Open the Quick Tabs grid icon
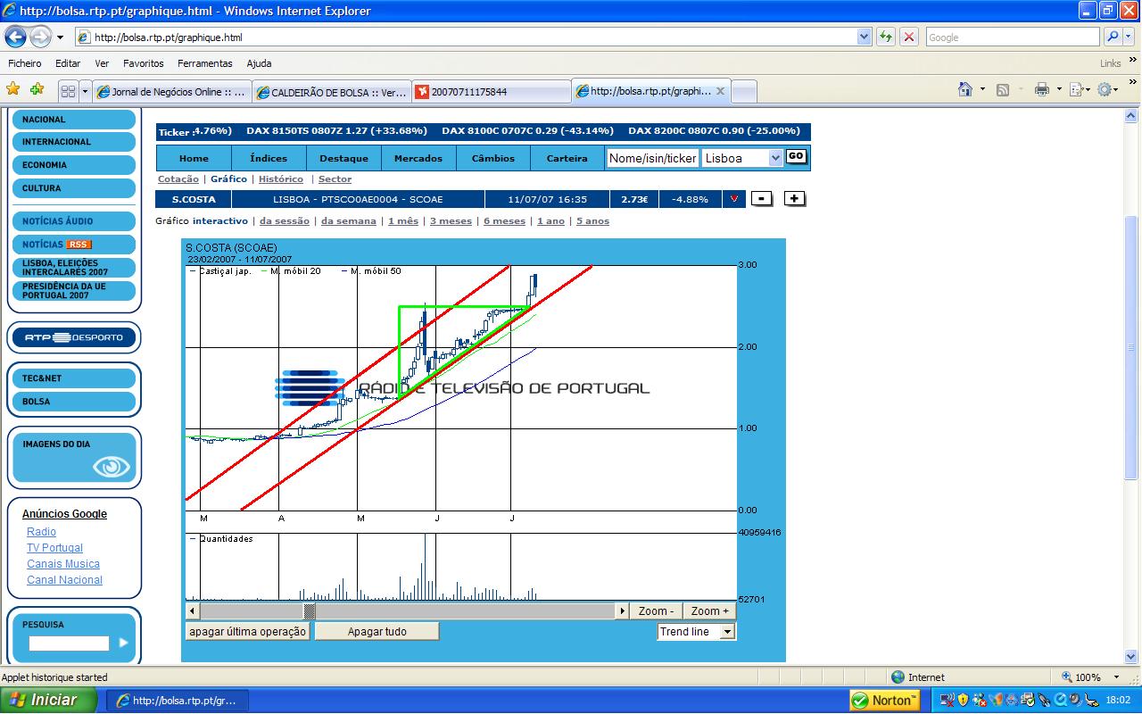 68,91
